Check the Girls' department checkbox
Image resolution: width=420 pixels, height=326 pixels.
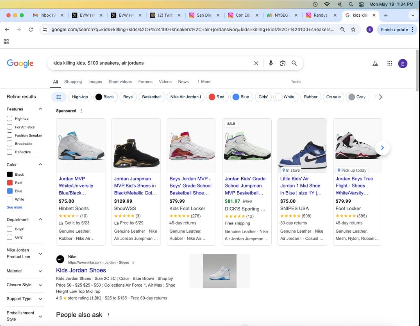(9, 237)
